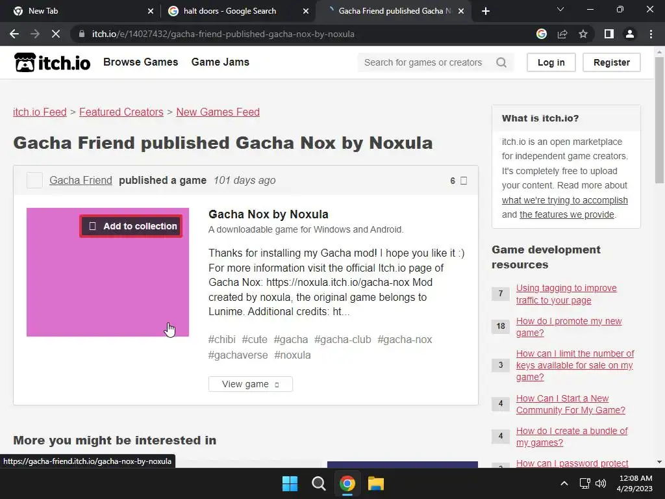
Task: Click the itch.io logo
Action: (52, 62)
